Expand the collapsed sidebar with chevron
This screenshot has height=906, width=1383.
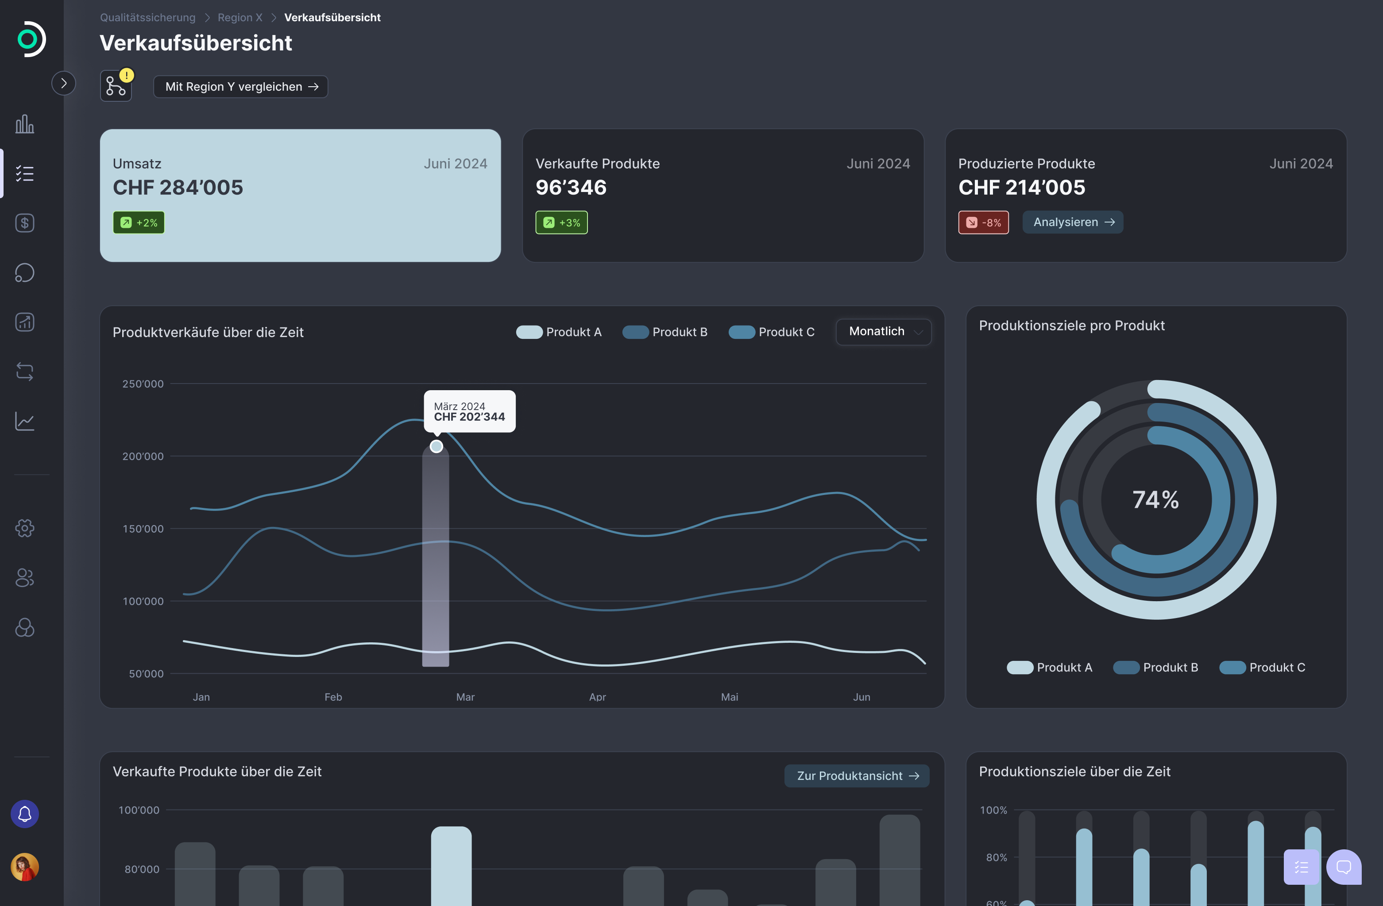63,83
